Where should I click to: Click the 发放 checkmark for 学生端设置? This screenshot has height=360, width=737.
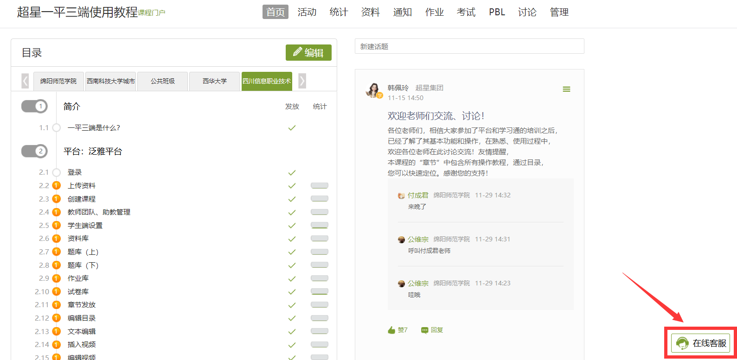tap(292, 226)
